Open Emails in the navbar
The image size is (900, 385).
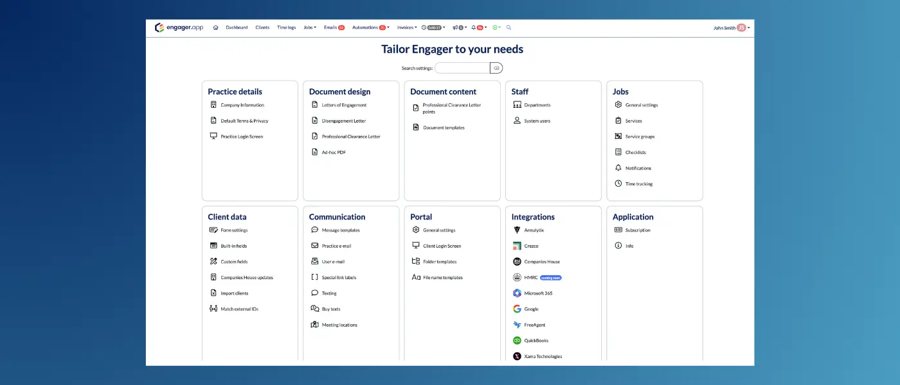coord(334,28)
